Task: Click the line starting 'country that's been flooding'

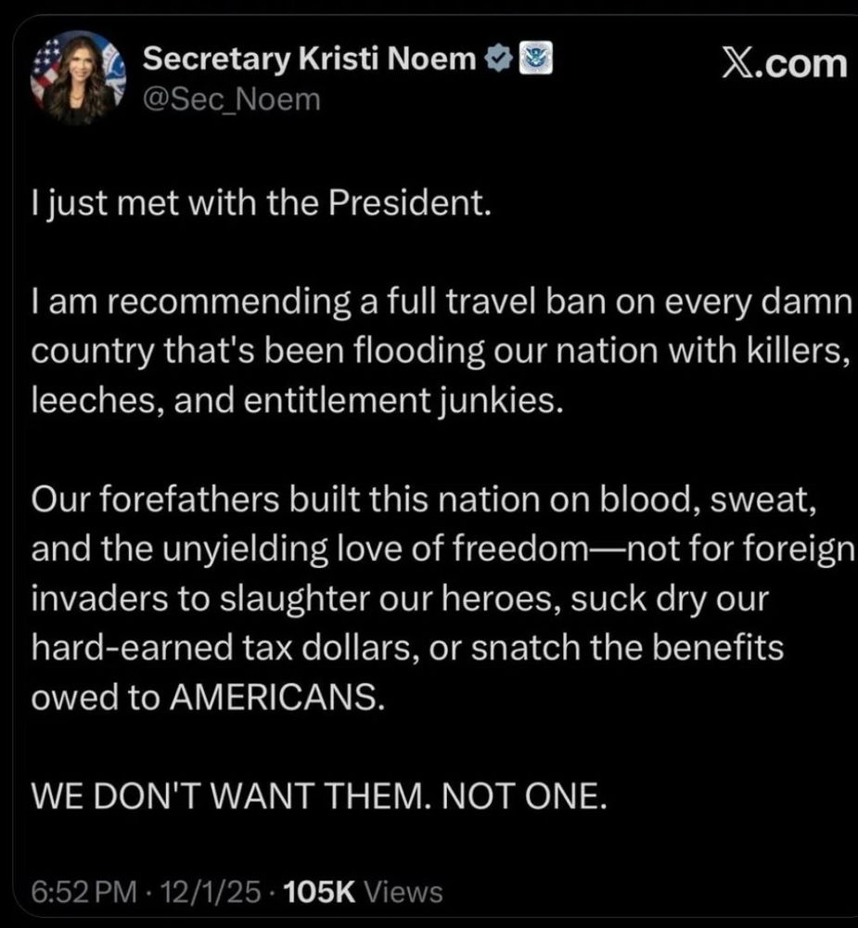Action: tap(441, 355)
